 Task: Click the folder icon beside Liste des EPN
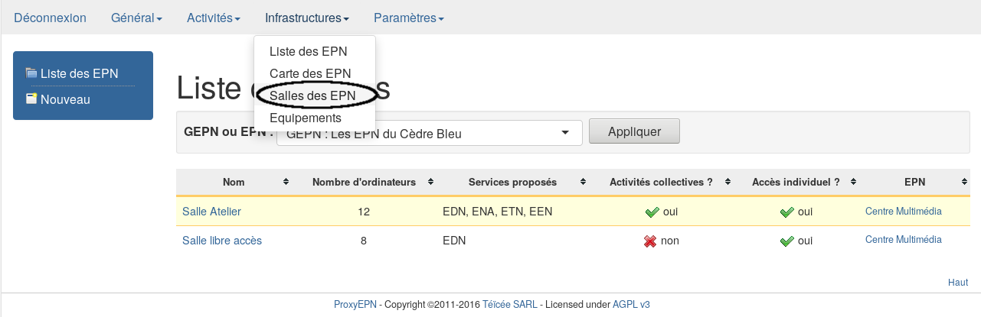(x=31, y=73)
